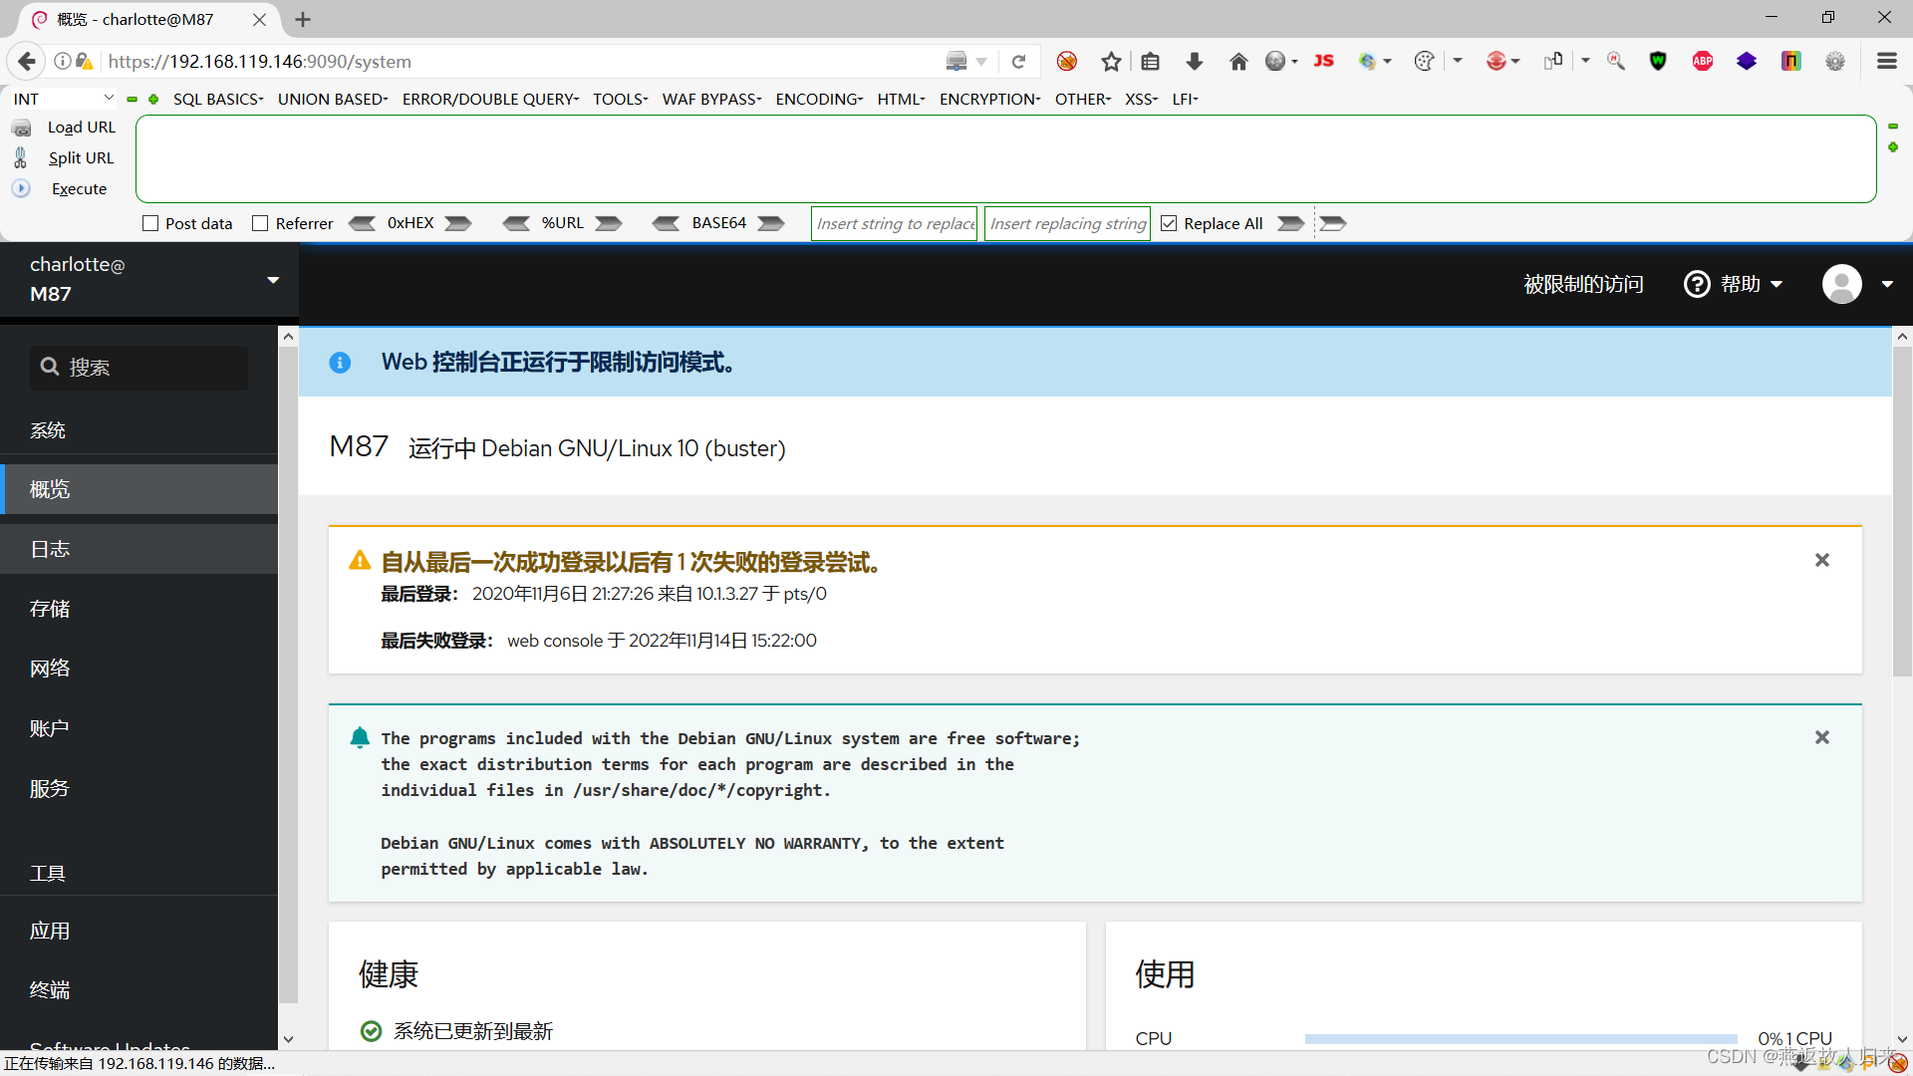
Task: Dismiss the failed login warning alert
Action: (1821, 560)
